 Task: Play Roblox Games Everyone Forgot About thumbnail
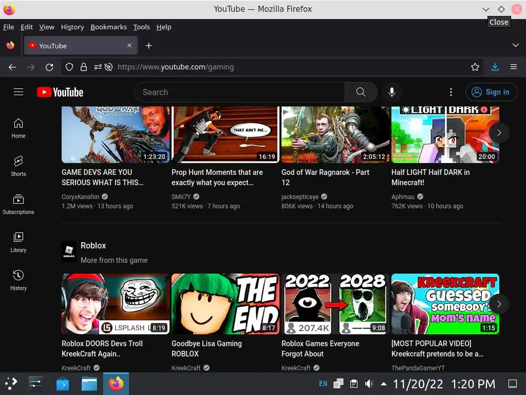(x=335, y=304)
